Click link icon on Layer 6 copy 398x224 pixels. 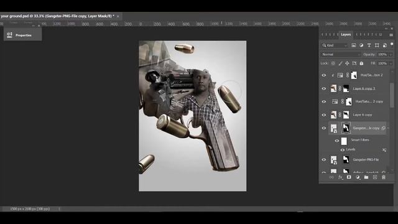[x=340, y=114]
